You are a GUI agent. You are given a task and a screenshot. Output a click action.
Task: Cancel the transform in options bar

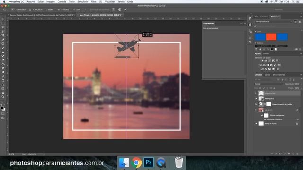click(x=120, y=9)
